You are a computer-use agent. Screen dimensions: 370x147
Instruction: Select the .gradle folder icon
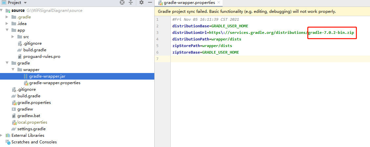click(14, 17)
